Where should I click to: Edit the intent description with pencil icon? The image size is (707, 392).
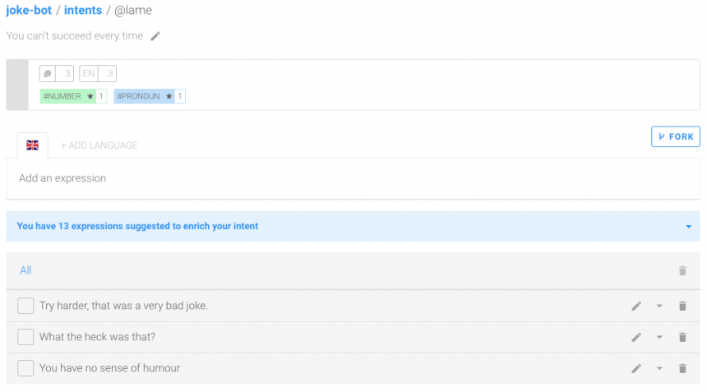pyautogui.click(x=155, y=36)
